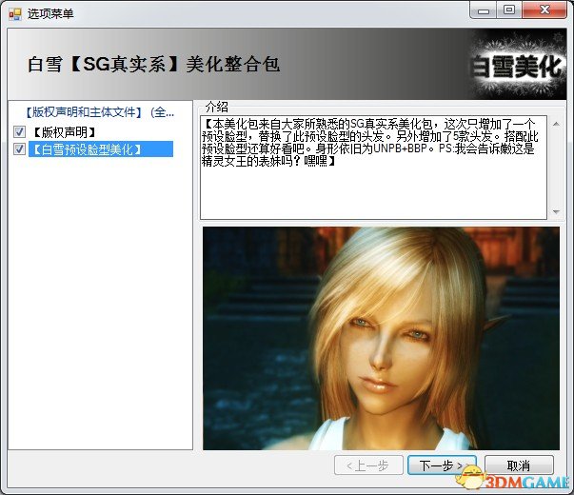This screenshot has width=574, height=495.
Task: Maximize the 选项菜单 window
Action: pos(509,10)
